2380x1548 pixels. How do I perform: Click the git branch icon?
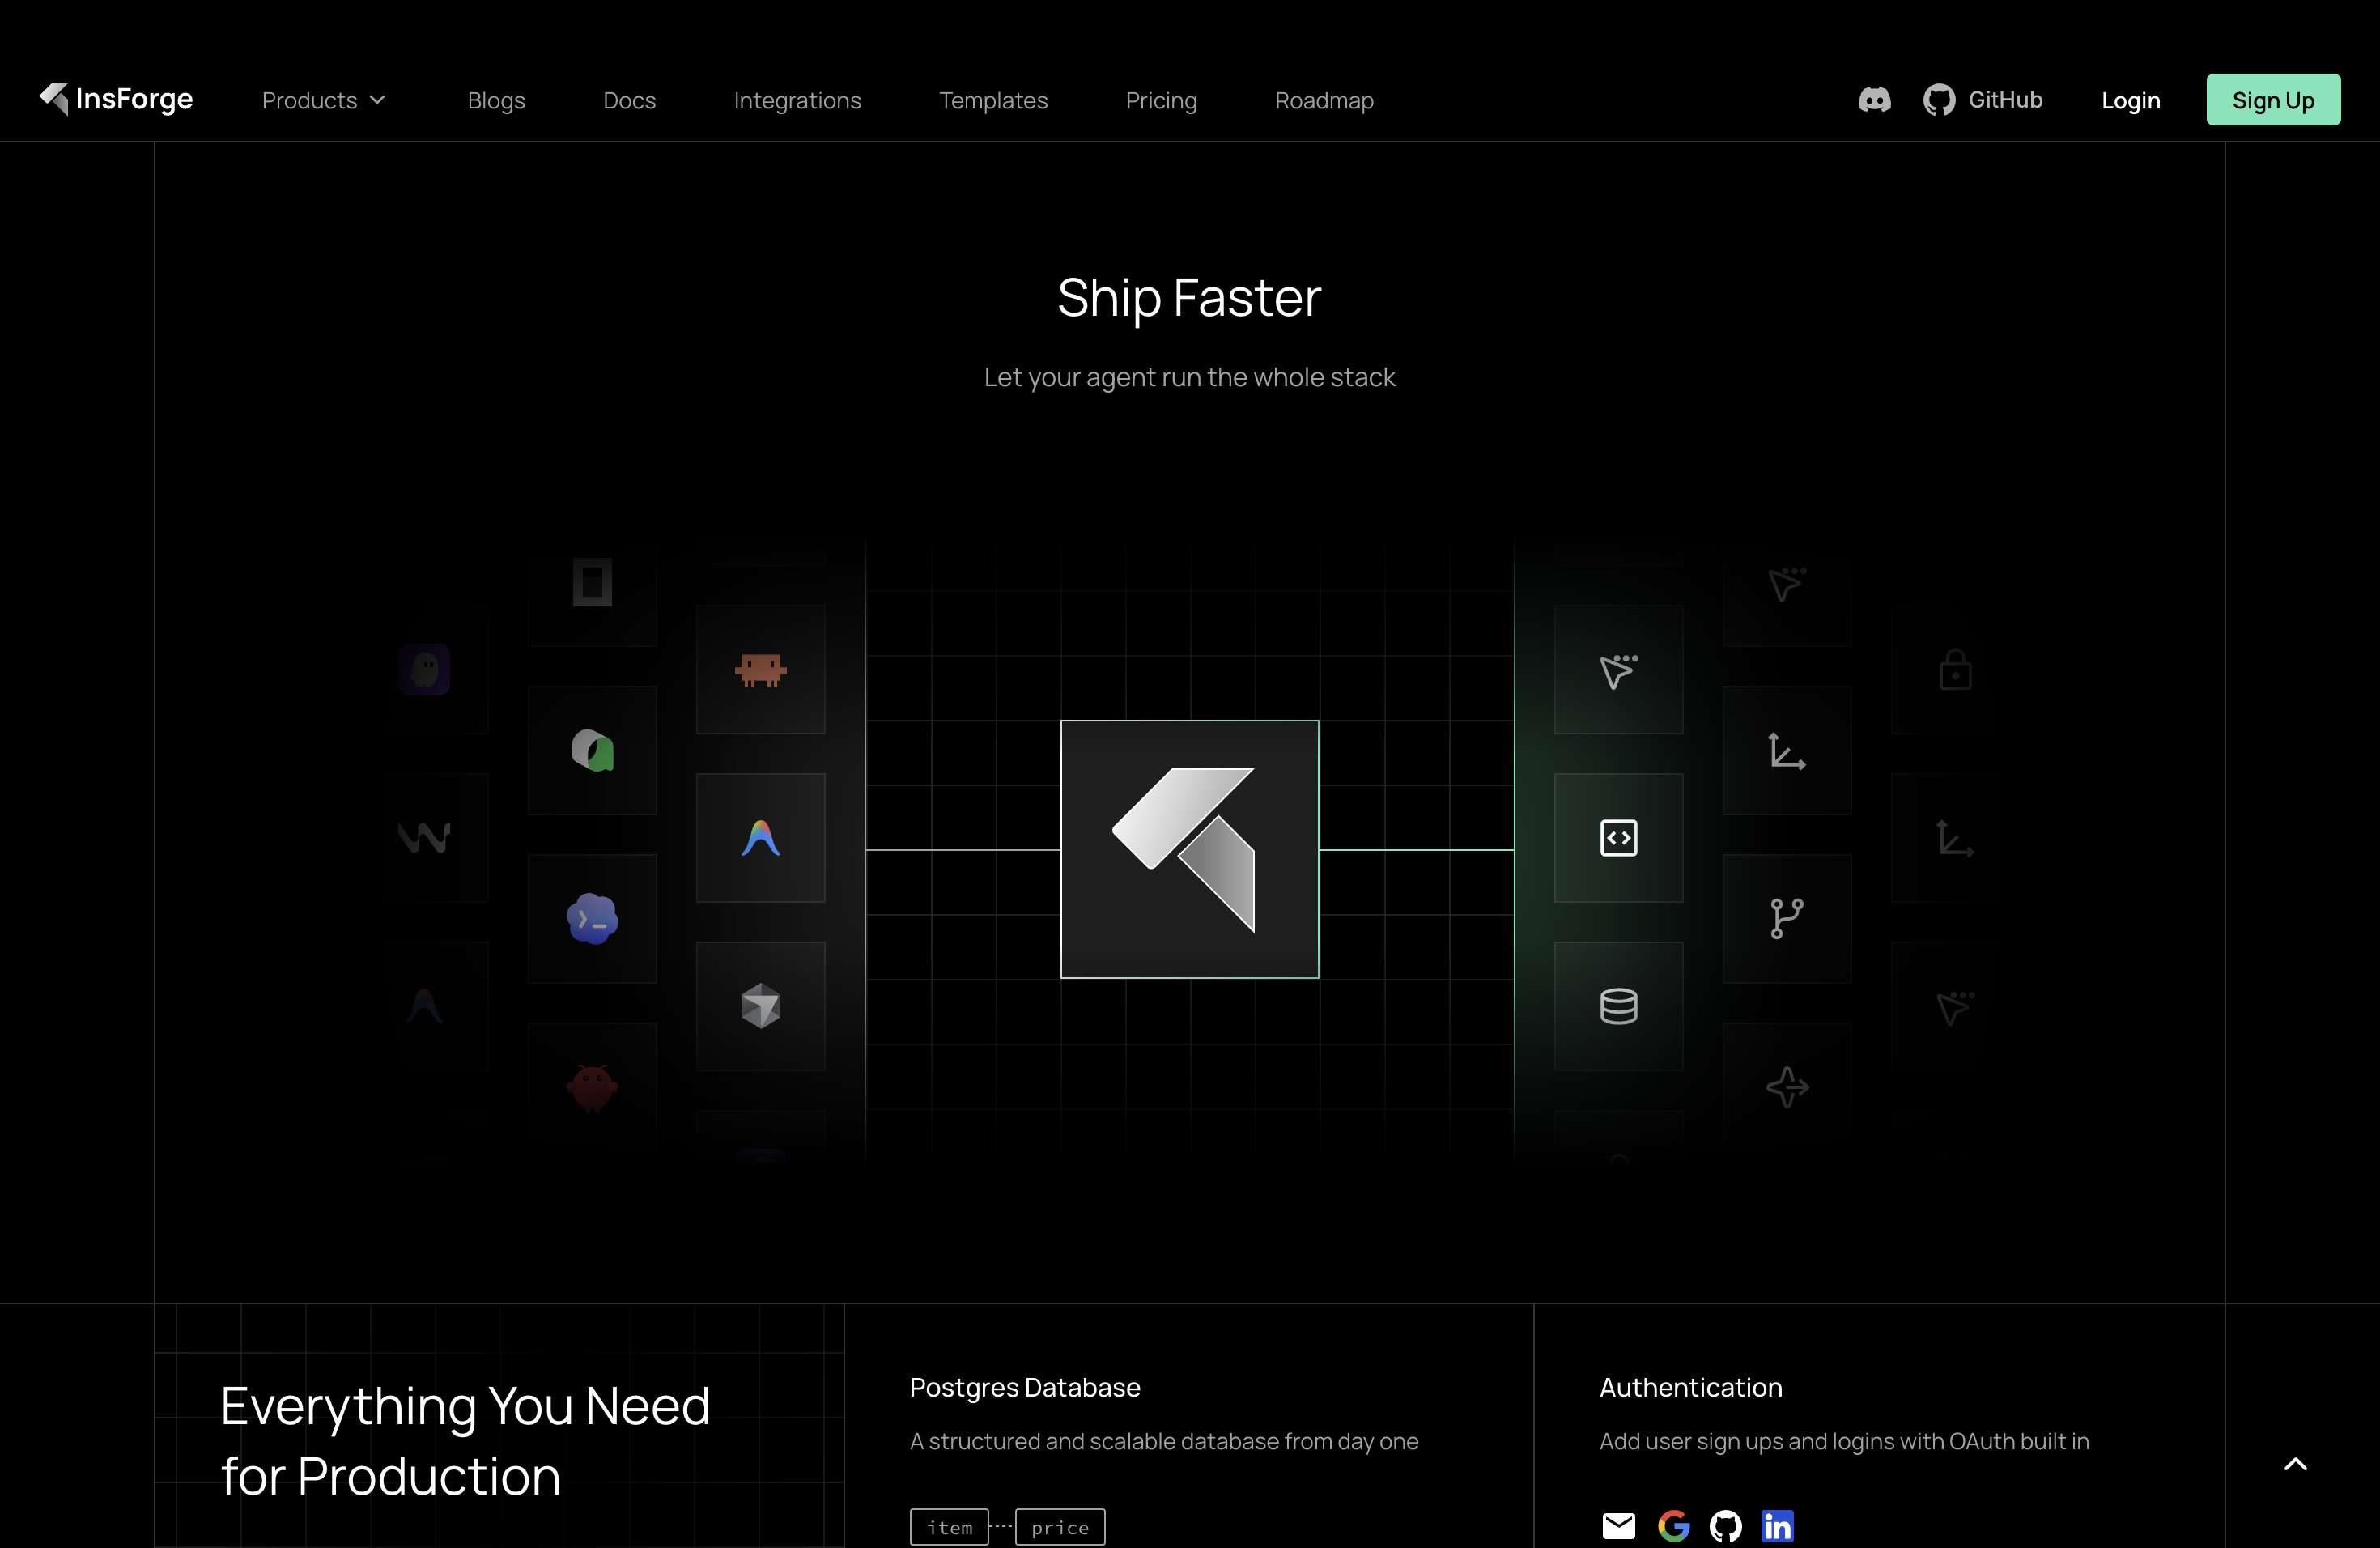(x=1786, y=919)
